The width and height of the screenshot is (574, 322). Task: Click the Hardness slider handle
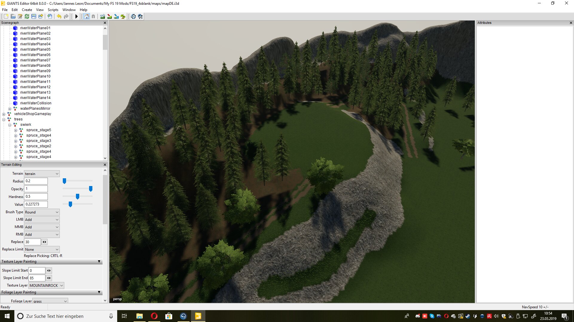point(77,196)
